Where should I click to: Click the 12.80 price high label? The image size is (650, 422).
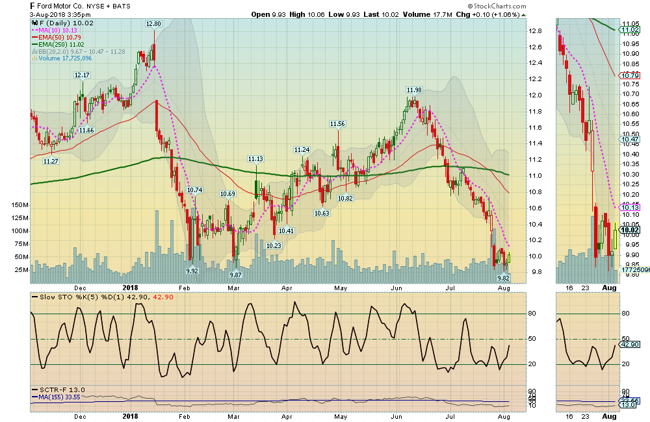(x=153, y=23)
